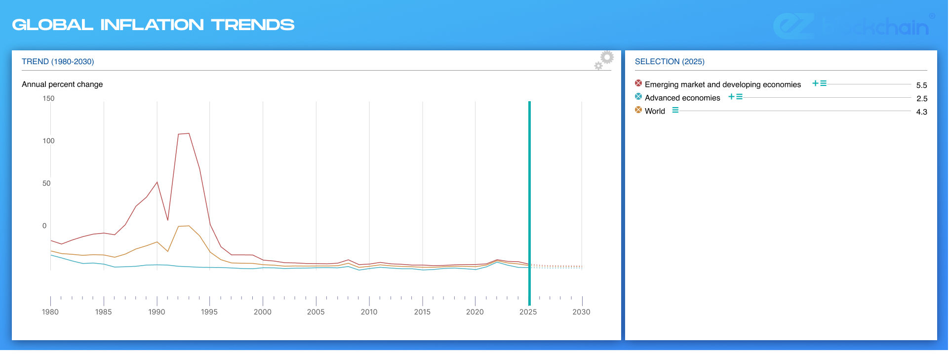Viewport: 949px width, 354px height.
Task: Select year 1990 on the timeline axis
Action: coord(157,312)
